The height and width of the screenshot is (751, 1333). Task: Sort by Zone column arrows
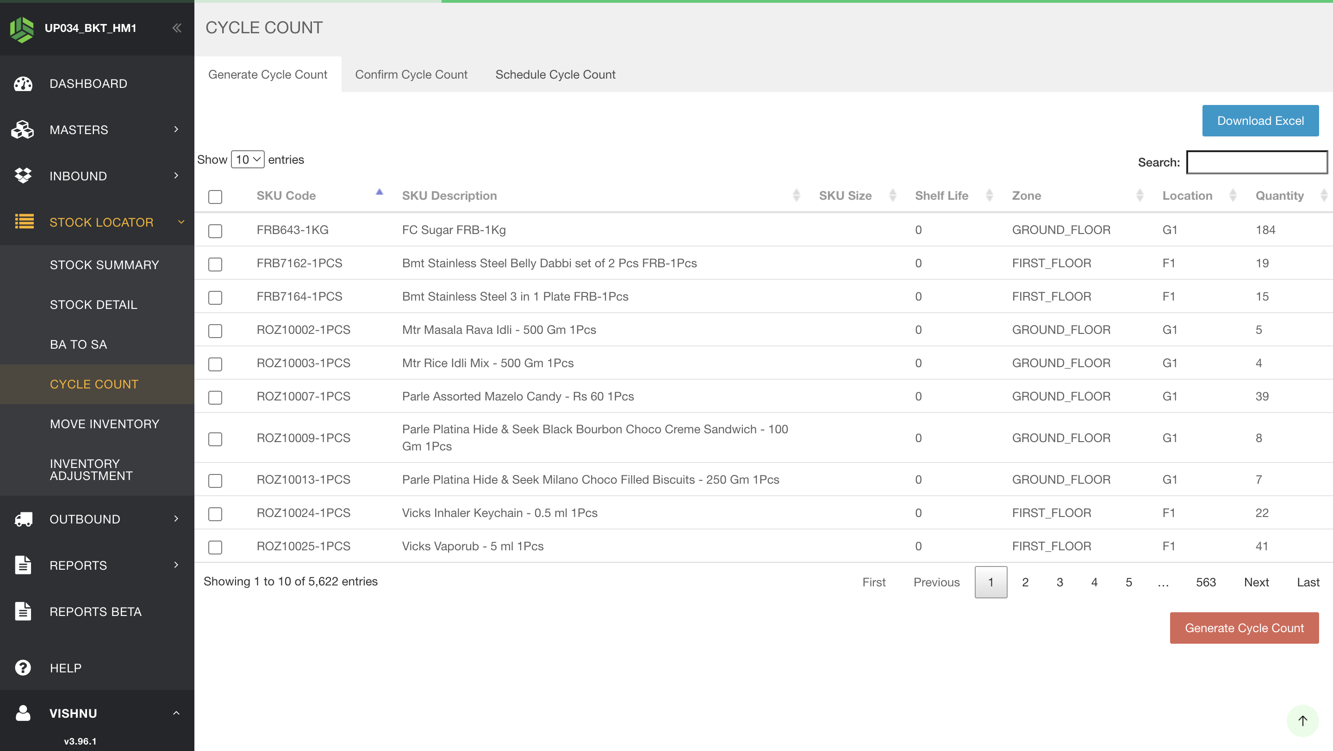1139,195
